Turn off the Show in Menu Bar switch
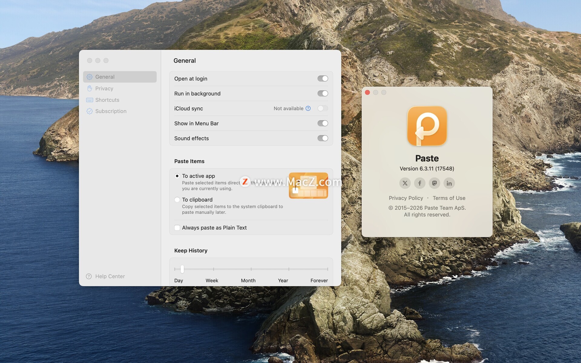This screenshot has width=581, height=363. click(323, 123)
